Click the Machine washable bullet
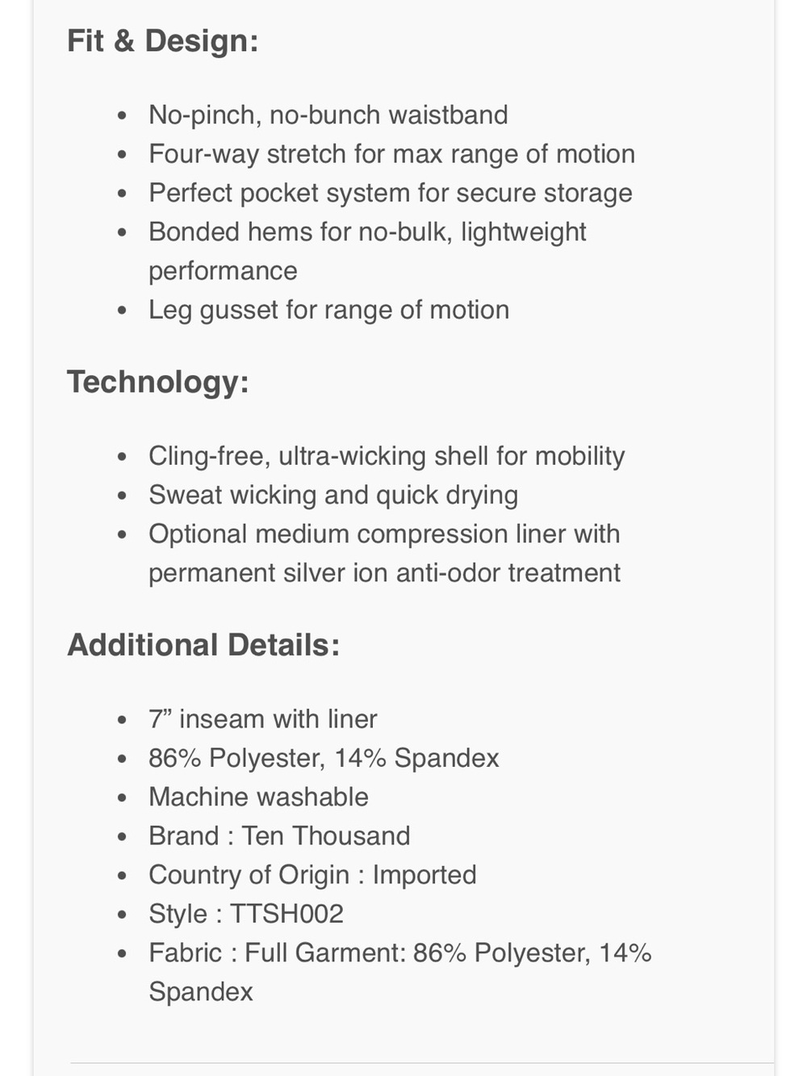This screenshot has height=1076, width=807. (258, 797)
